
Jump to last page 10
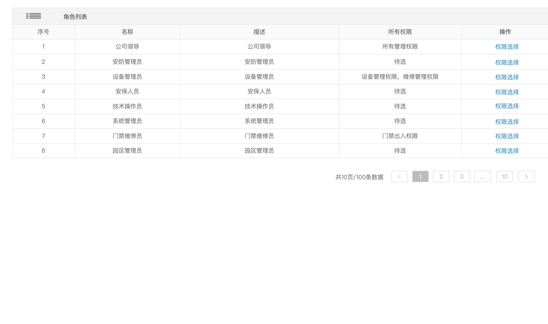tap(504, 177)
